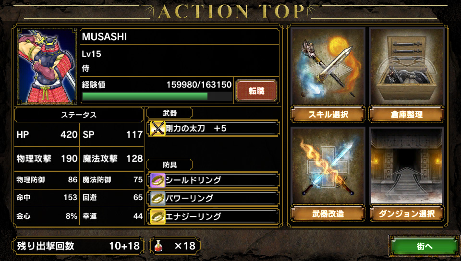Click the スキル選択 label button
Screen dimensions: 461x261
tap(328, 114)
